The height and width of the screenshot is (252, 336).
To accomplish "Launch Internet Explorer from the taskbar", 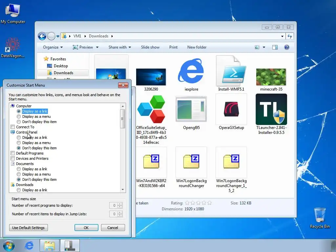I will point(29,245).
